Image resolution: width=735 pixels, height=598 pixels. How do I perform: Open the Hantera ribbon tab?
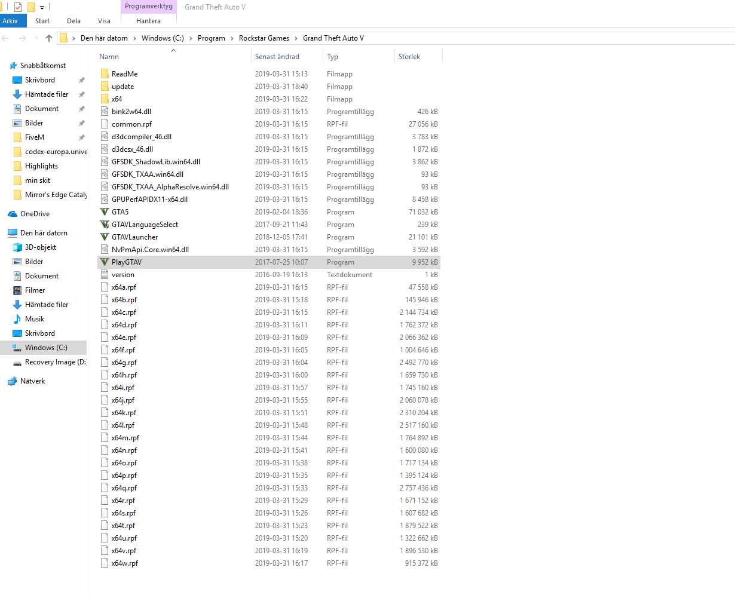click(148, 21)
